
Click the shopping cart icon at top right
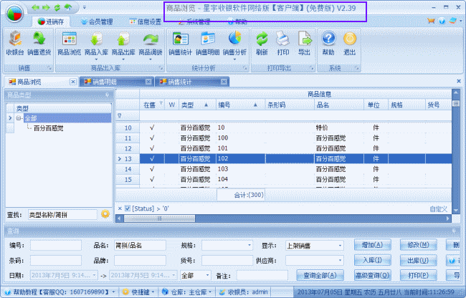(431, 21)
